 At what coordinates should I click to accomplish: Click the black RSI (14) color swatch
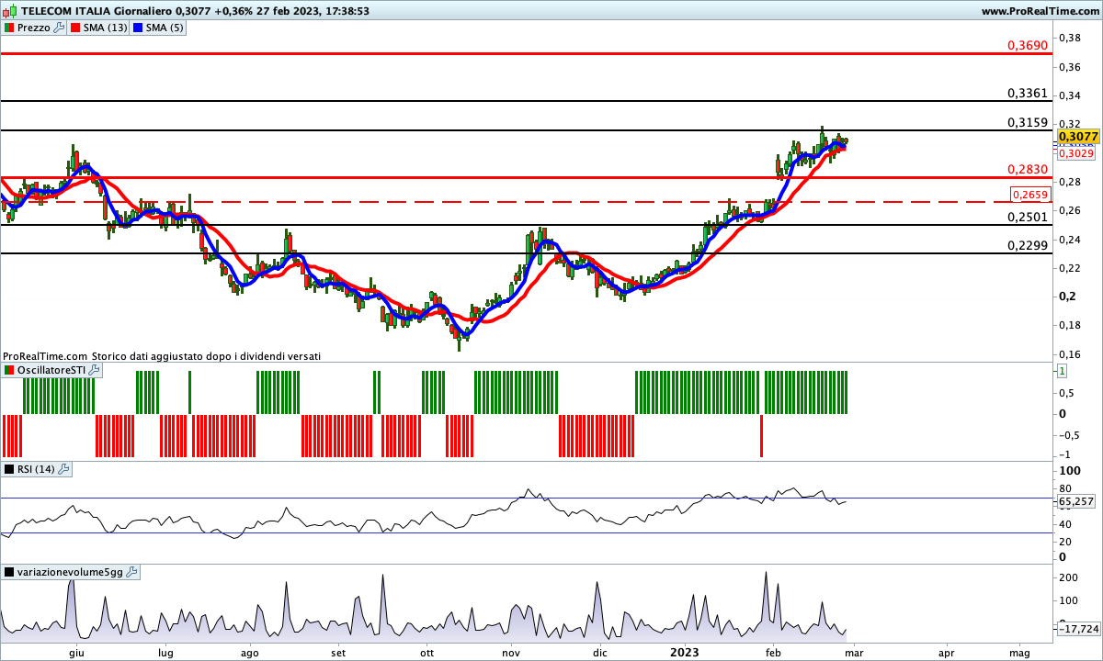9,469
